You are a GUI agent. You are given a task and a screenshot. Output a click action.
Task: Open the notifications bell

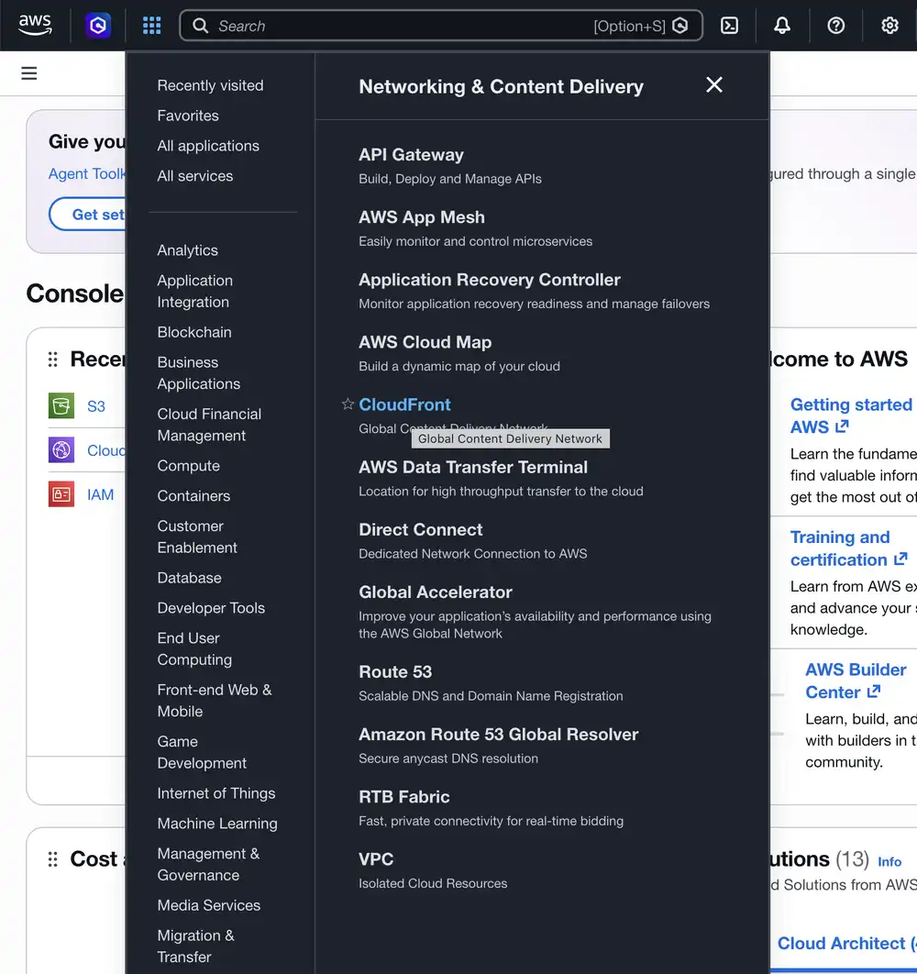click(782, 26)
